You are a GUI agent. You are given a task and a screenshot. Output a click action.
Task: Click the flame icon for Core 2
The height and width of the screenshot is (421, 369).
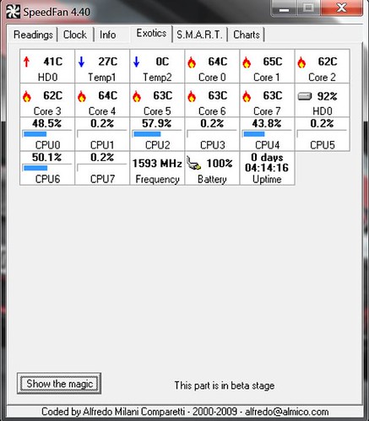pos(301,62)
